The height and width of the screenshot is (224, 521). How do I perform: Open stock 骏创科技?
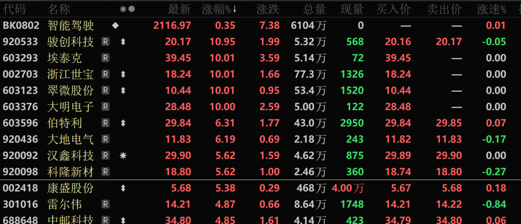pos(70,42)
